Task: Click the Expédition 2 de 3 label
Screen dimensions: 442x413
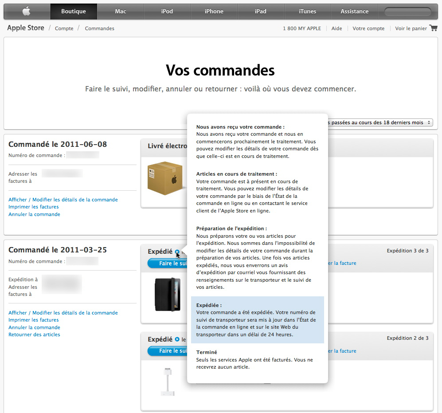Action: tap(407, 338)
